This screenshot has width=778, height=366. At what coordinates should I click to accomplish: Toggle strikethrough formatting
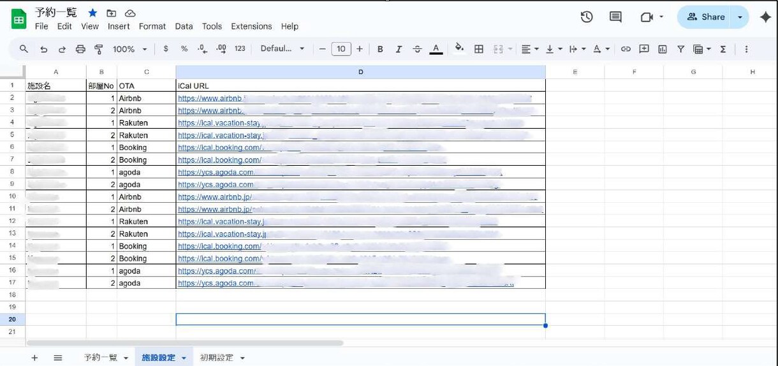click(417, 49)
